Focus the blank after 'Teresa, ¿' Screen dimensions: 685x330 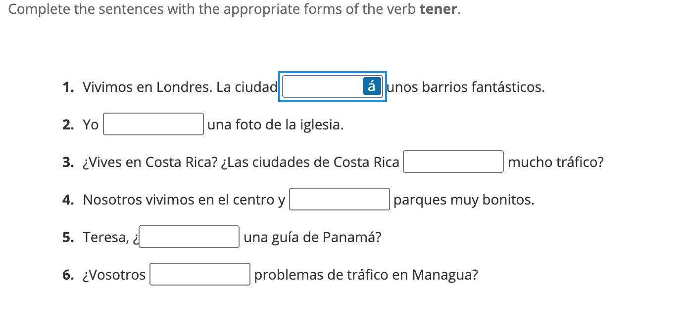click(189, 237)
